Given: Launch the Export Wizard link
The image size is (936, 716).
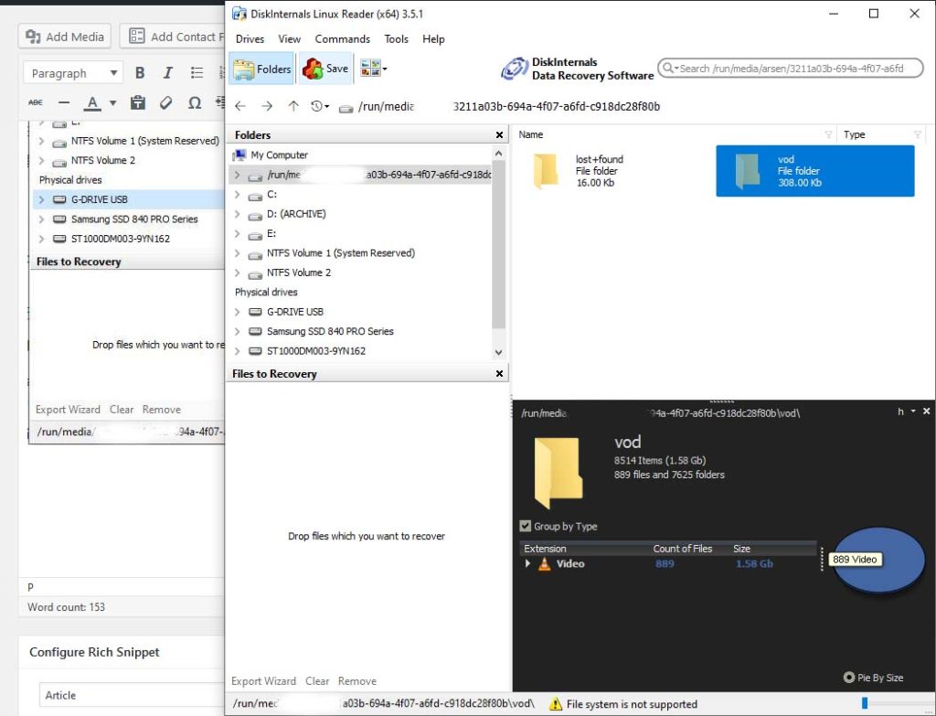Looking at the screenshot, I should (x=263, y=681).
